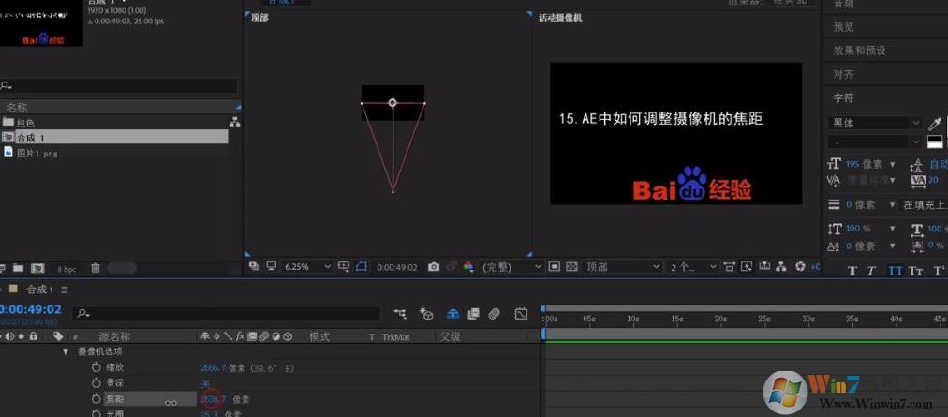Screen dimensions: 948x417
Task: Select 图片1.png in project panel
Action: pos(37,153)
